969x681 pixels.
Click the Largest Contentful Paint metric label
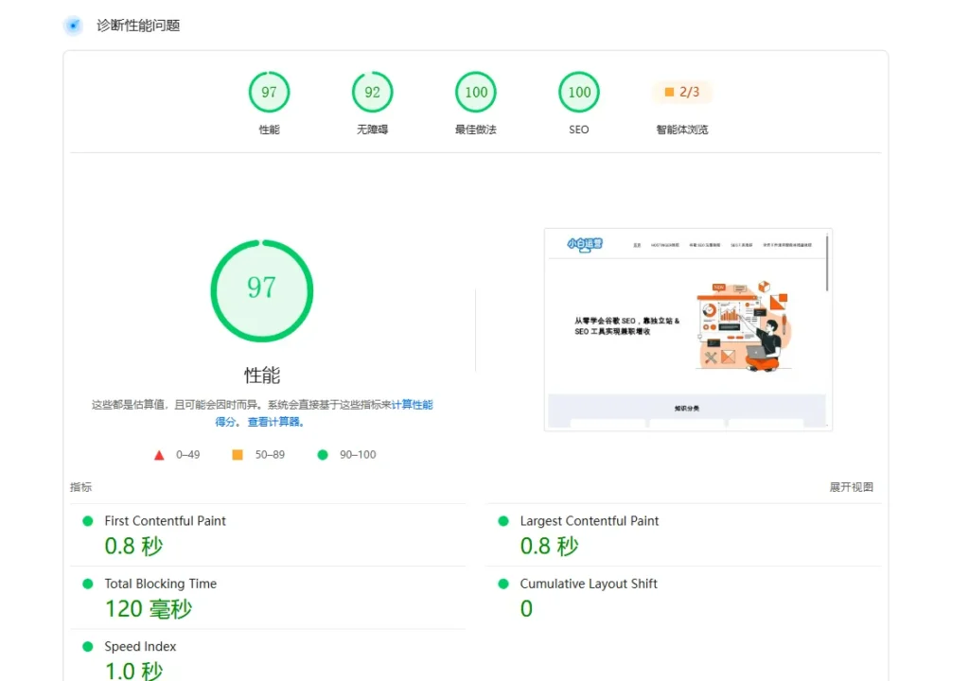coord(589,521)
